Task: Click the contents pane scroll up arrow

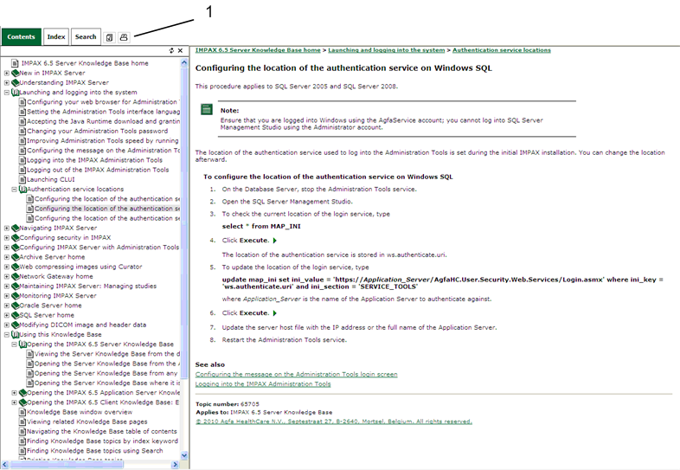Action: [184, 63]
